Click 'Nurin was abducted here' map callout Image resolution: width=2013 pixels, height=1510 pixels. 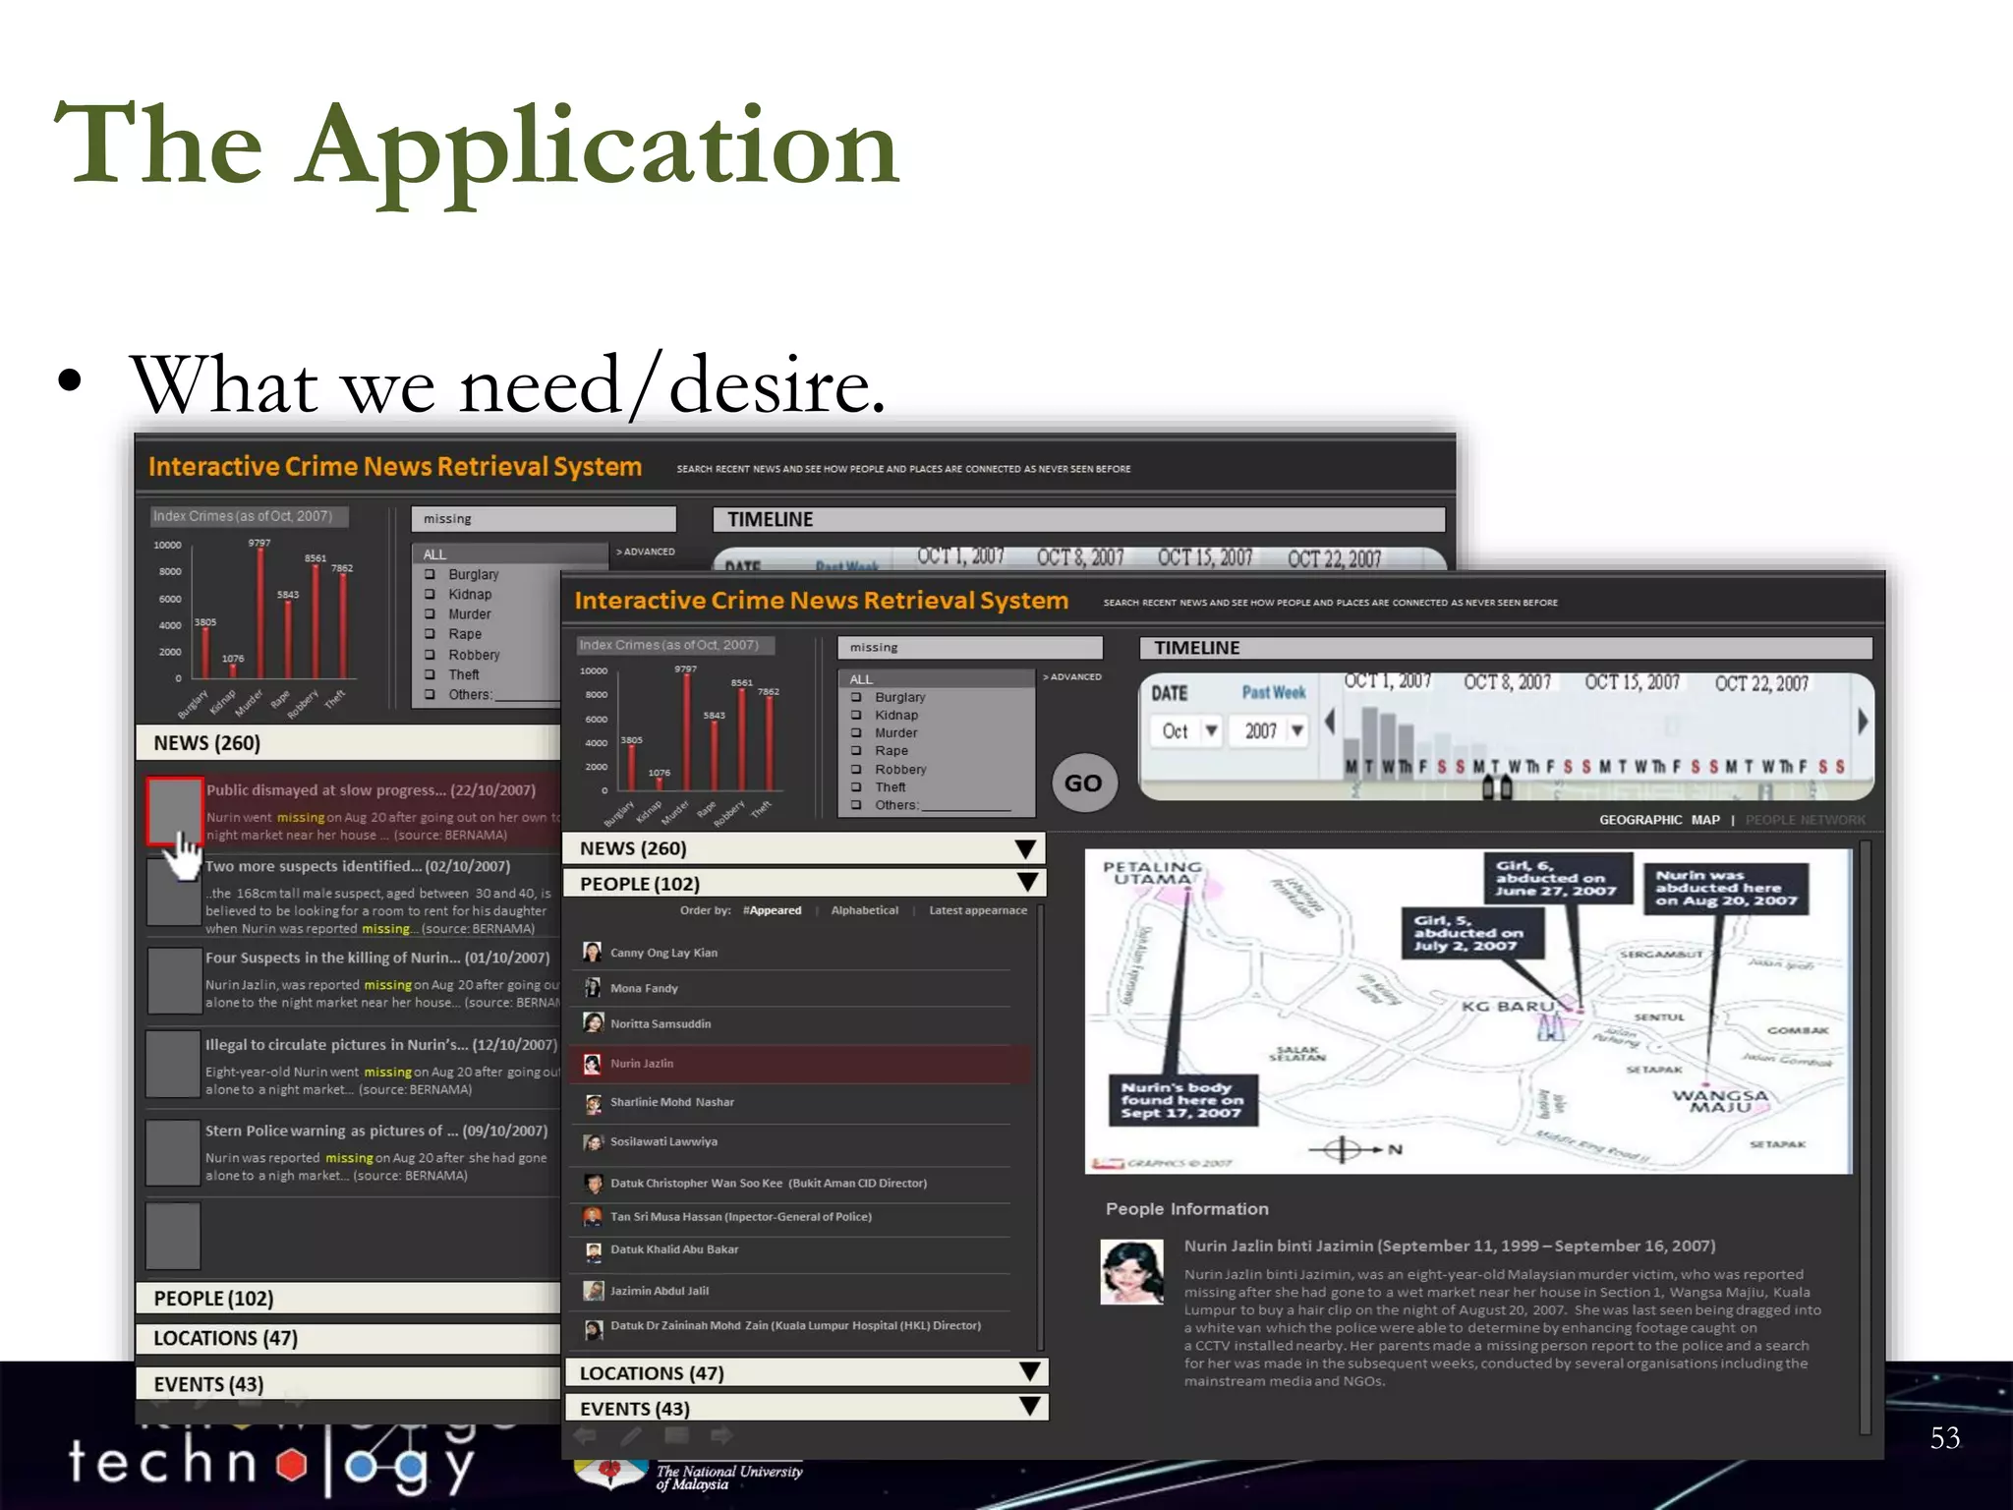tap(1725, 889)
